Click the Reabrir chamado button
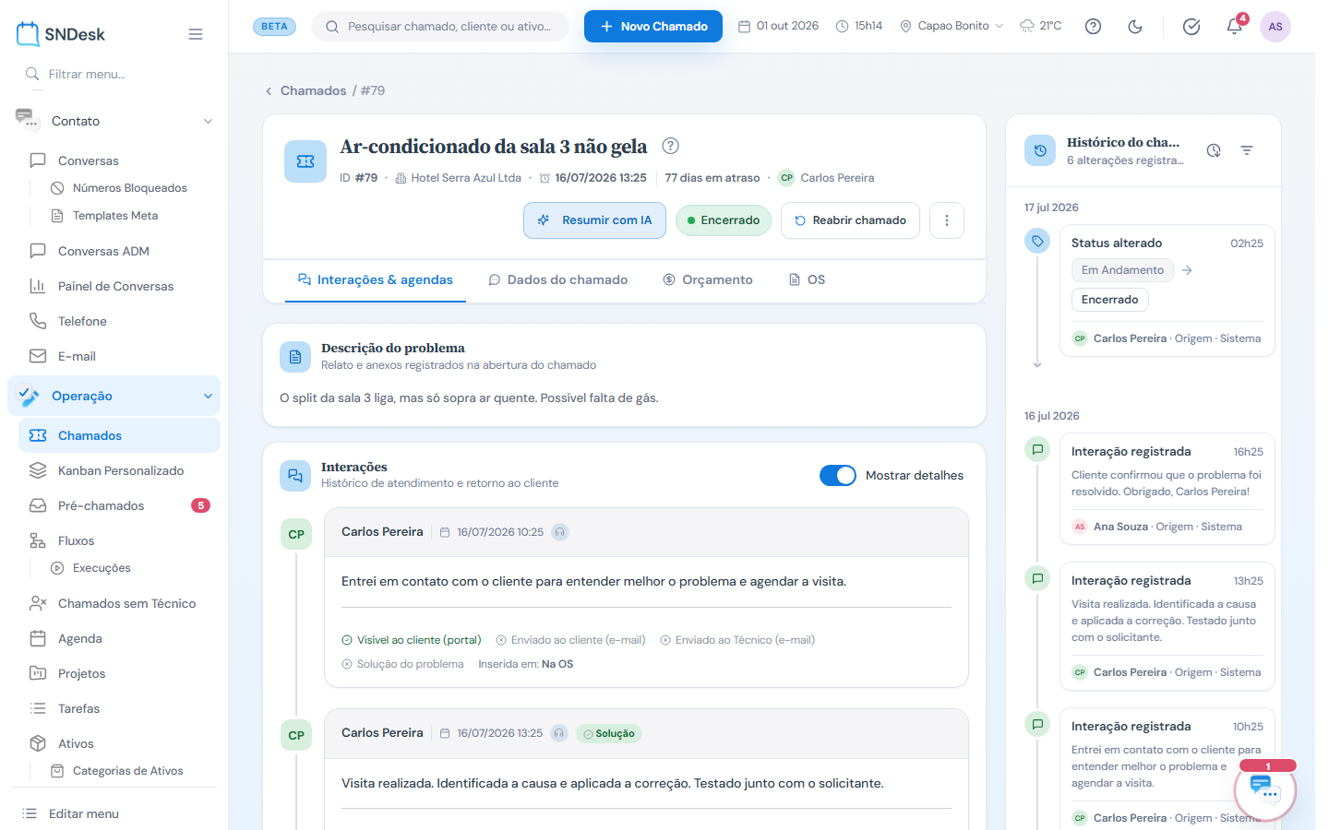1329x830 pixels. click(850, 220)
